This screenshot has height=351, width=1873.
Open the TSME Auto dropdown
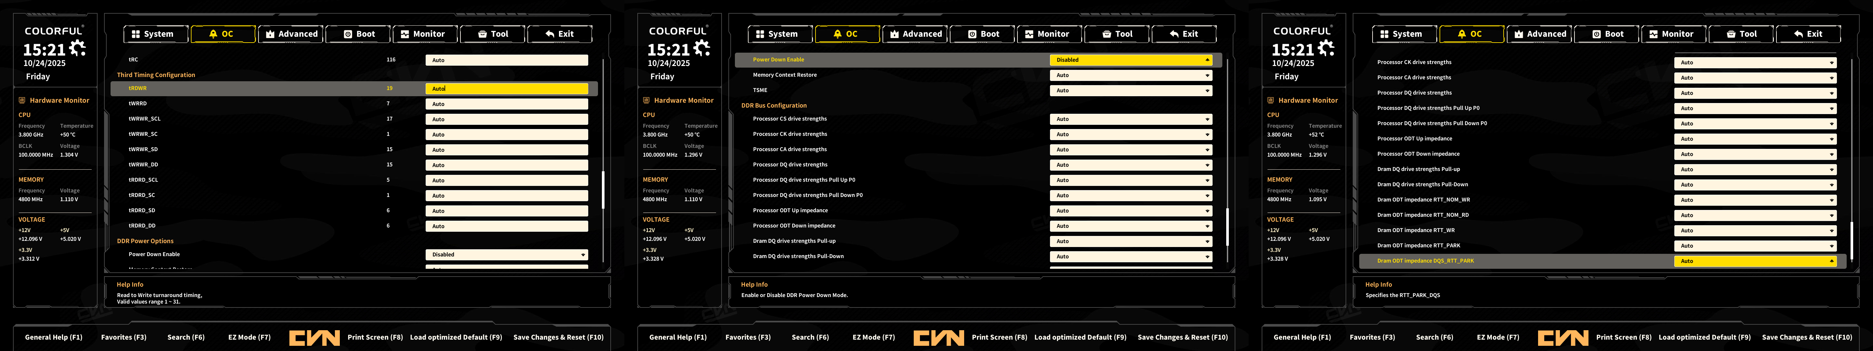[x=1131, y=91]
